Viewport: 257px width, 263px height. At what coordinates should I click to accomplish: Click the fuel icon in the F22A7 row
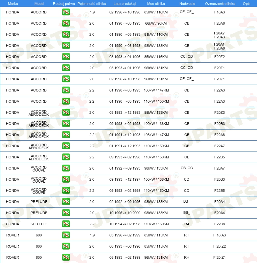[x=66, y=146]
